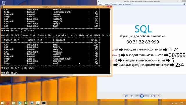Click the min/max result '30/999'

point(177,55)
